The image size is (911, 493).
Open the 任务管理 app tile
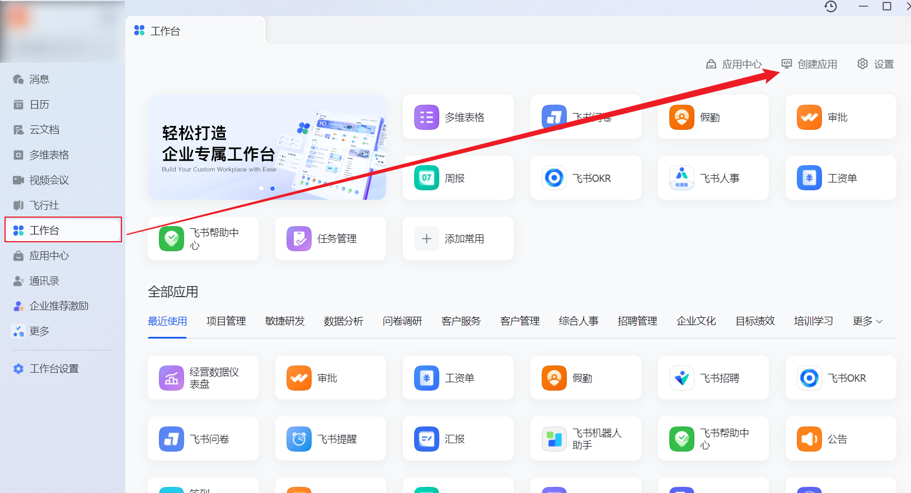330,238
